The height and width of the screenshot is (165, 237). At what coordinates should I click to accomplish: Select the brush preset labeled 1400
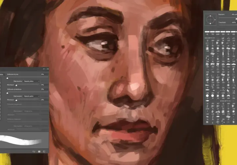(x=223, y=91)
